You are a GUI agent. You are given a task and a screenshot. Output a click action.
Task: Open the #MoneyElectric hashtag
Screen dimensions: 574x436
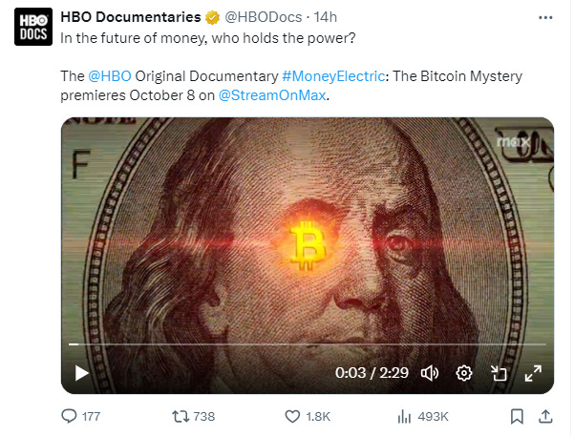point(333,76)
